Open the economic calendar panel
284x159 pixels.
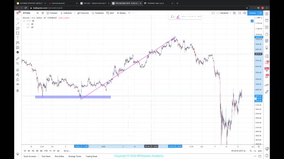[267, 41]
